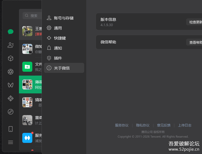Click the bell icon beside 通知
The height and width of the screenshot is (154, 202).
(x=49, y=48)
